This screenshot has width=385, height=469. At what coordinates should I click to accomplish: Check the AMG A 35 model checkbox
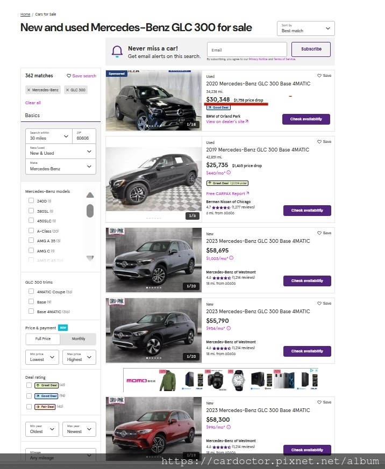pos(31,240)
